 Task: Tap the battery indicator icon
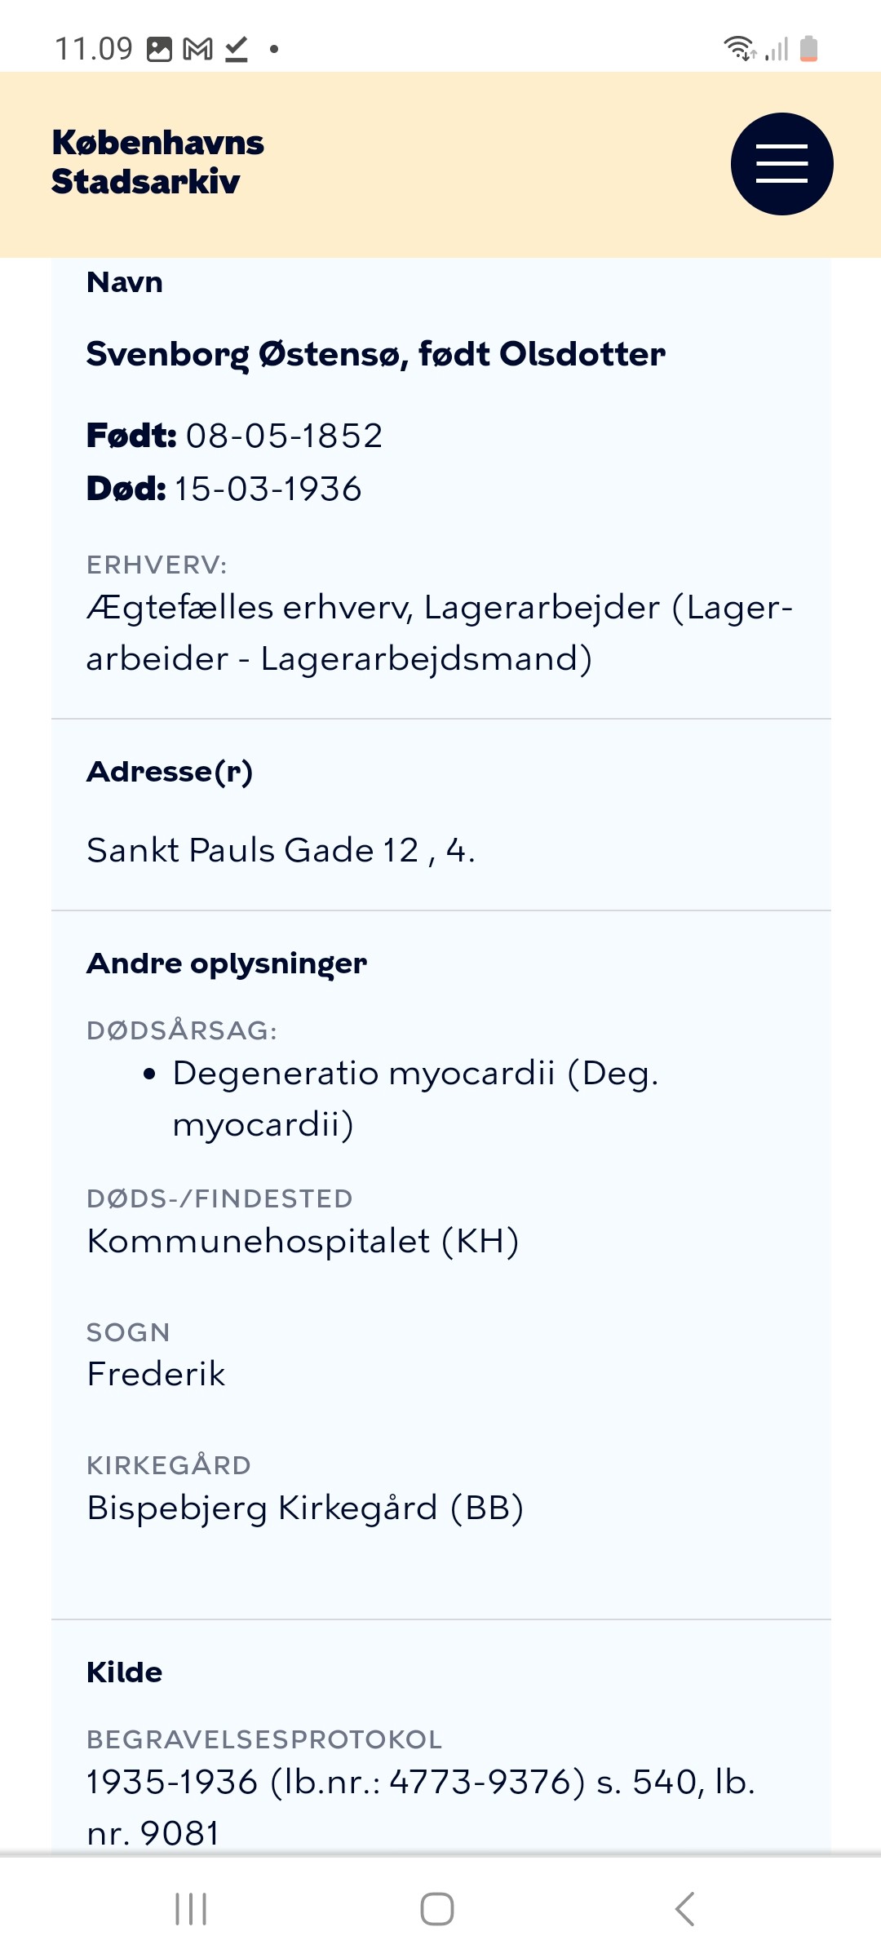pos(808,49)
